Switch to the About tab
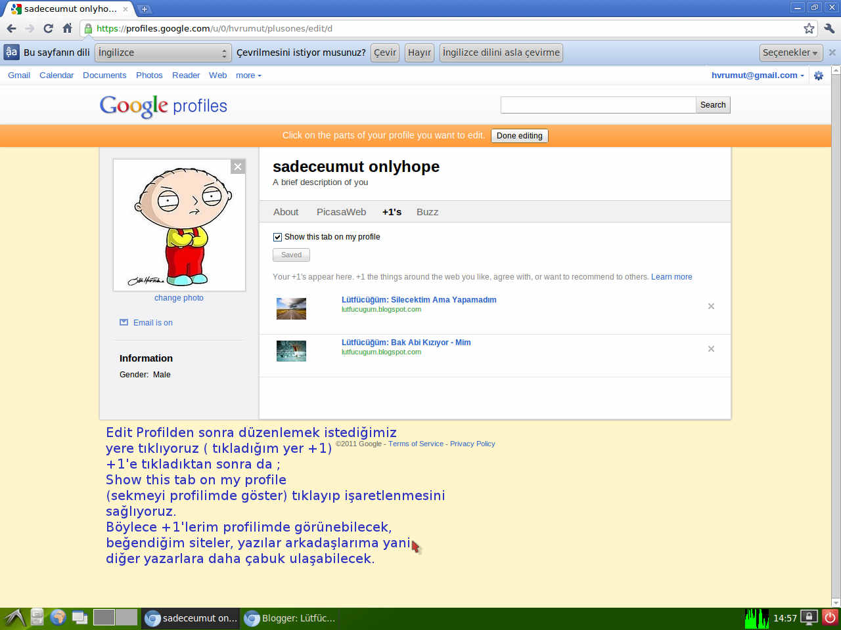 point(286,212)
